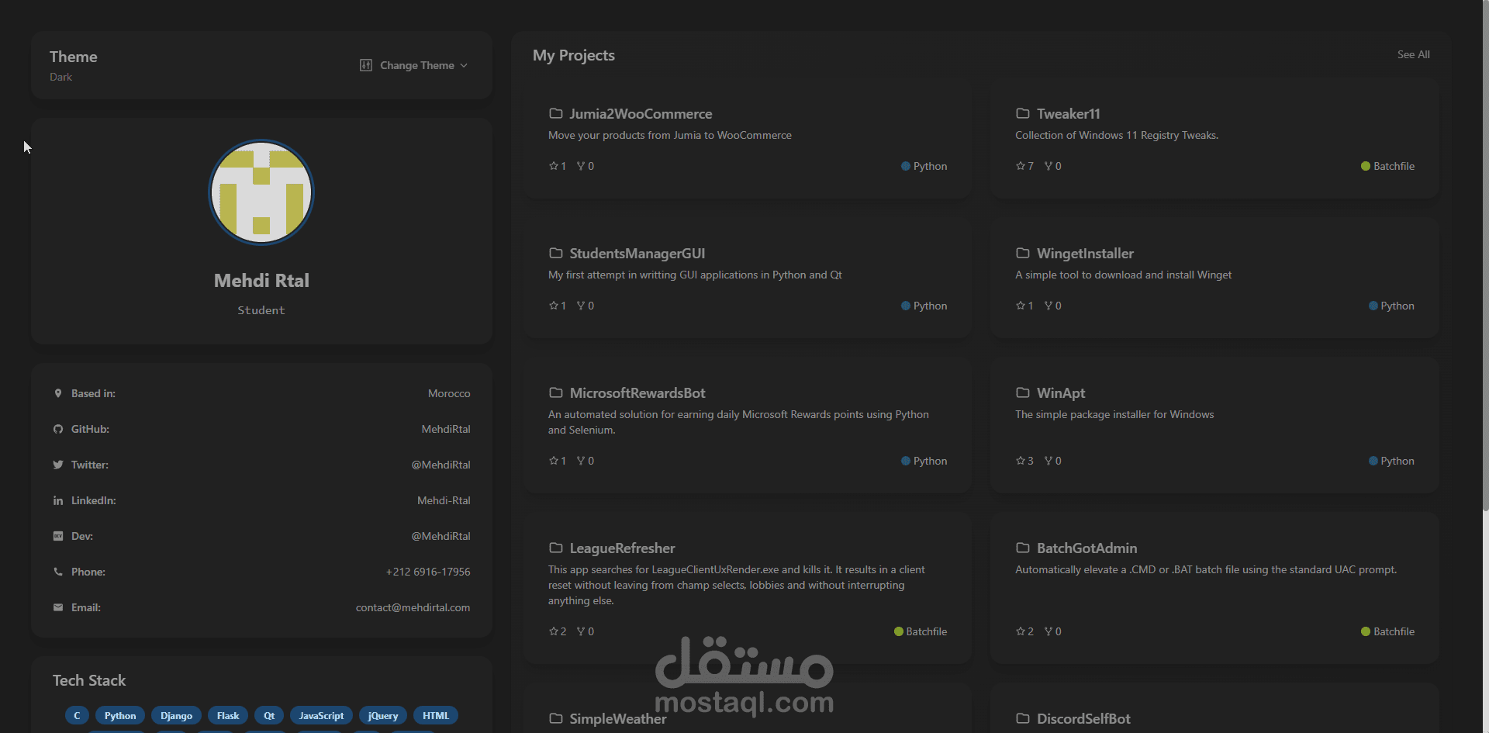Click the Python tech stack tag
This screenshot has width=1489, height=733.
coord(120,715)
